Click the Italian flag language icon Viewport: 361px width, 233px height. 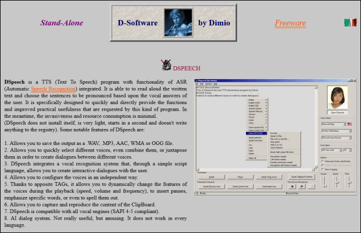point(350,23)
